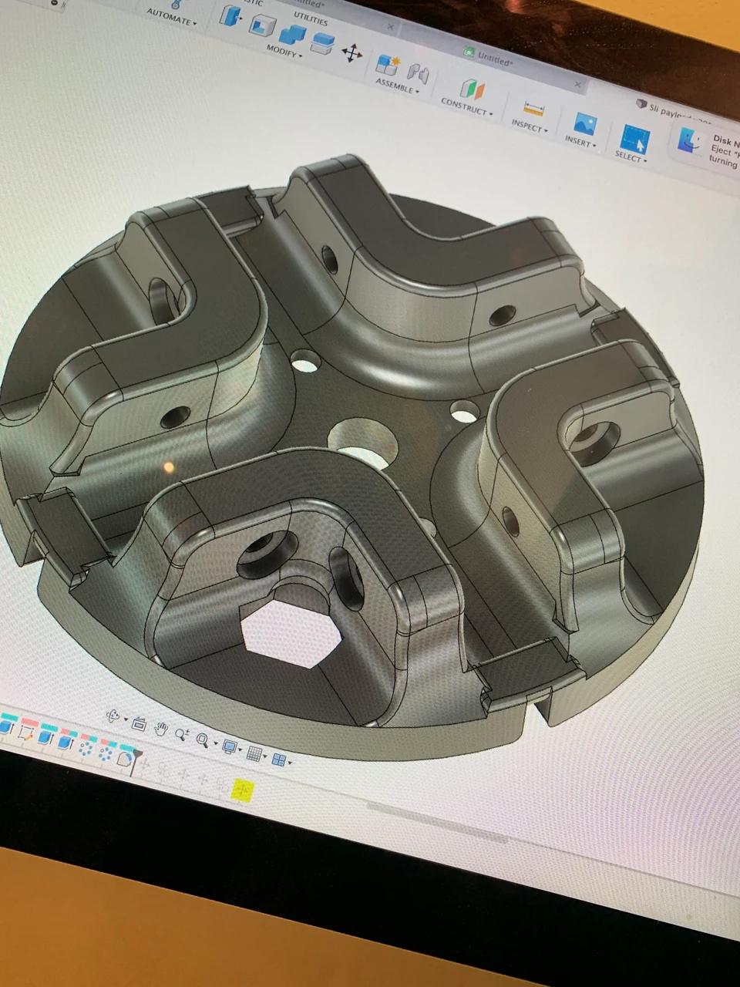Click the Zoom to Fit icon

202,740
